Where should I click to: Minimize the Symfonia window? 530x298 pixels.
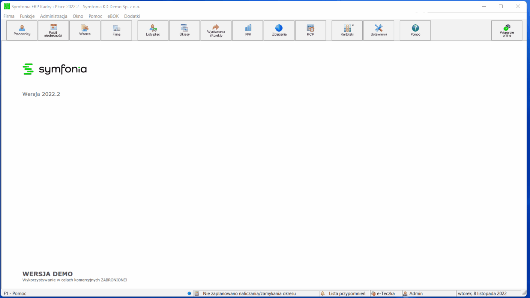(x=483, y=6)
